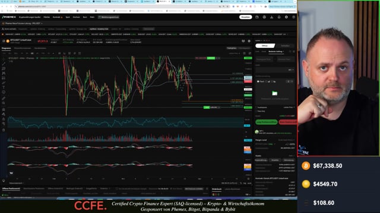
Task: Open the Datumsbereich date range dropdown
Action: tap(16, 183)
